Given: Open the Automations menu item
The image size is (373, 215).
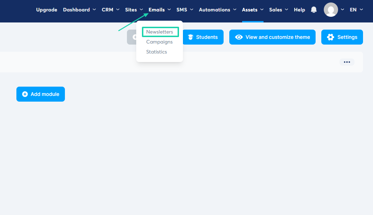Looking at the screenshot, I should tap(215, 10).
